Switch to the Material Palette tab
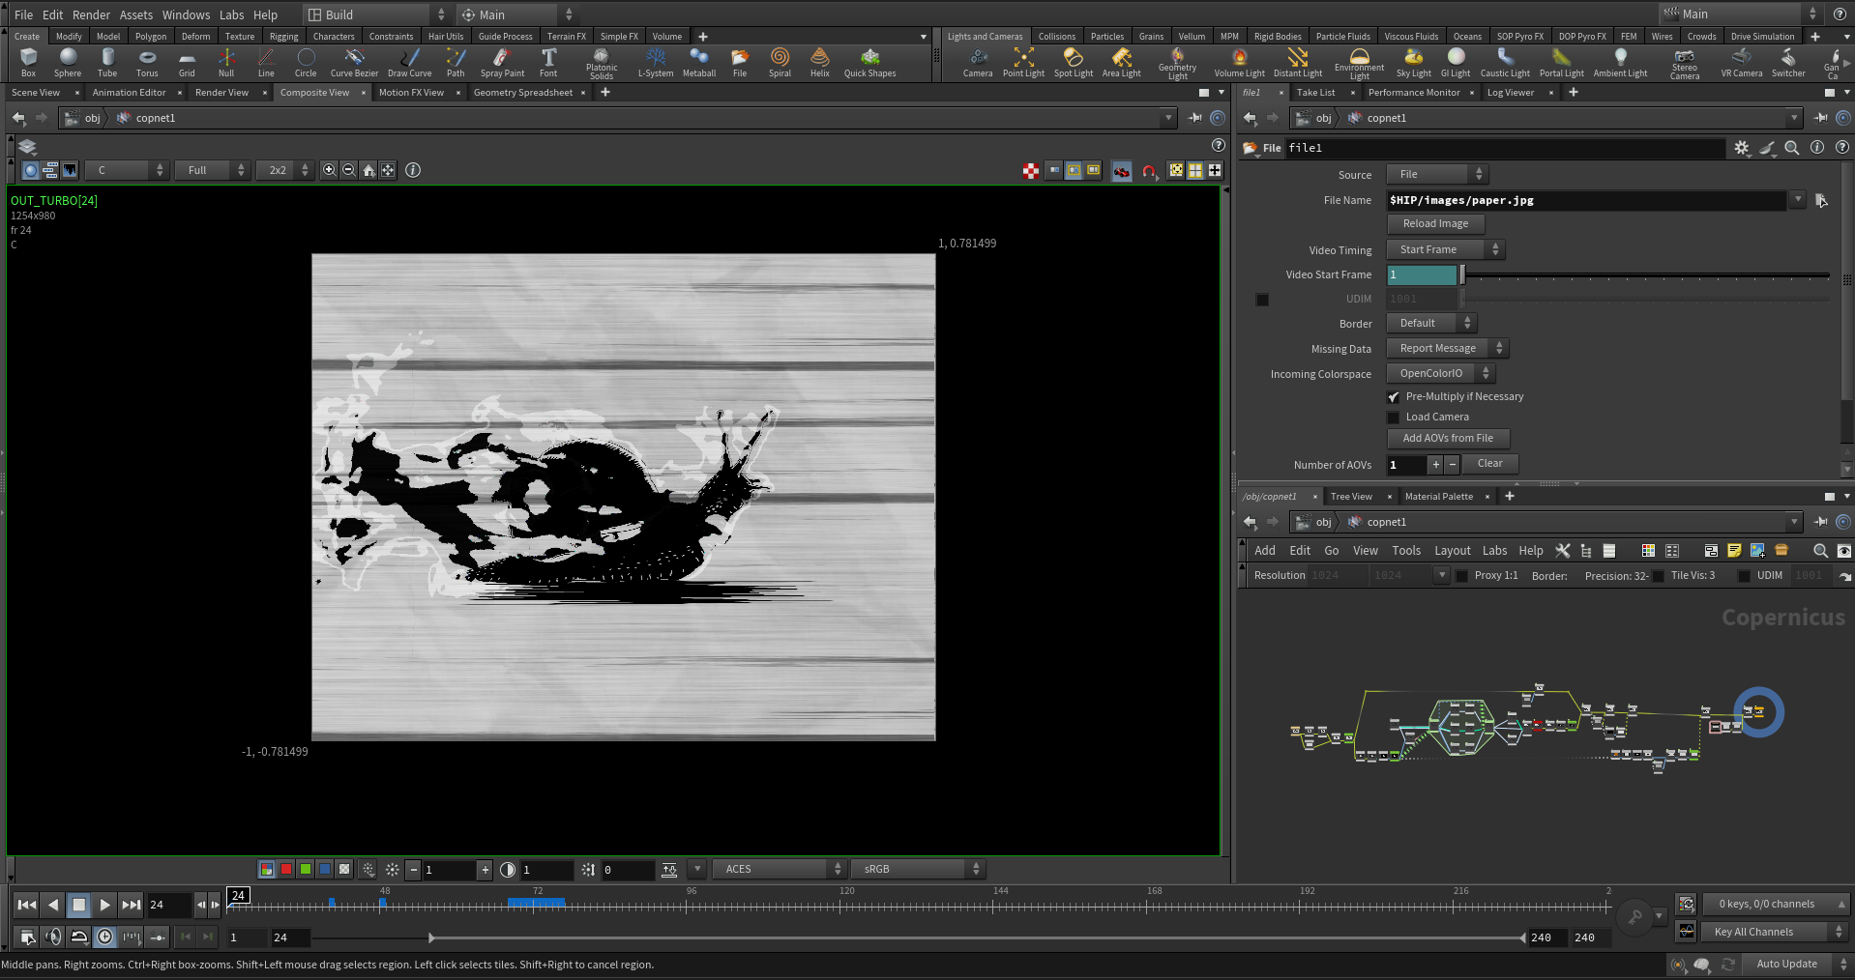The image size is (1855, 980). point(1439,497)
